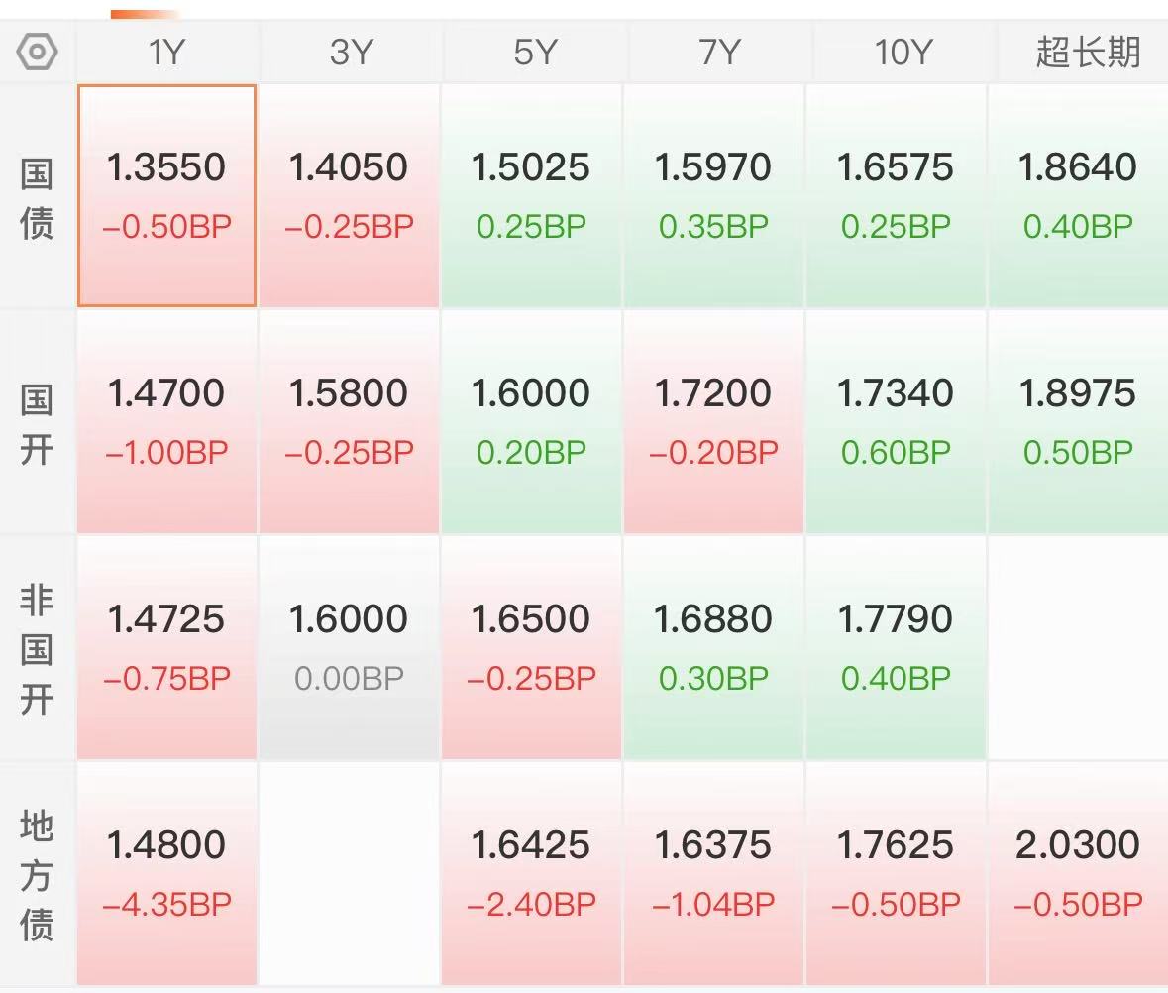Select the 1Y column header
The image size is (1168, 993).
pos(166,53)
